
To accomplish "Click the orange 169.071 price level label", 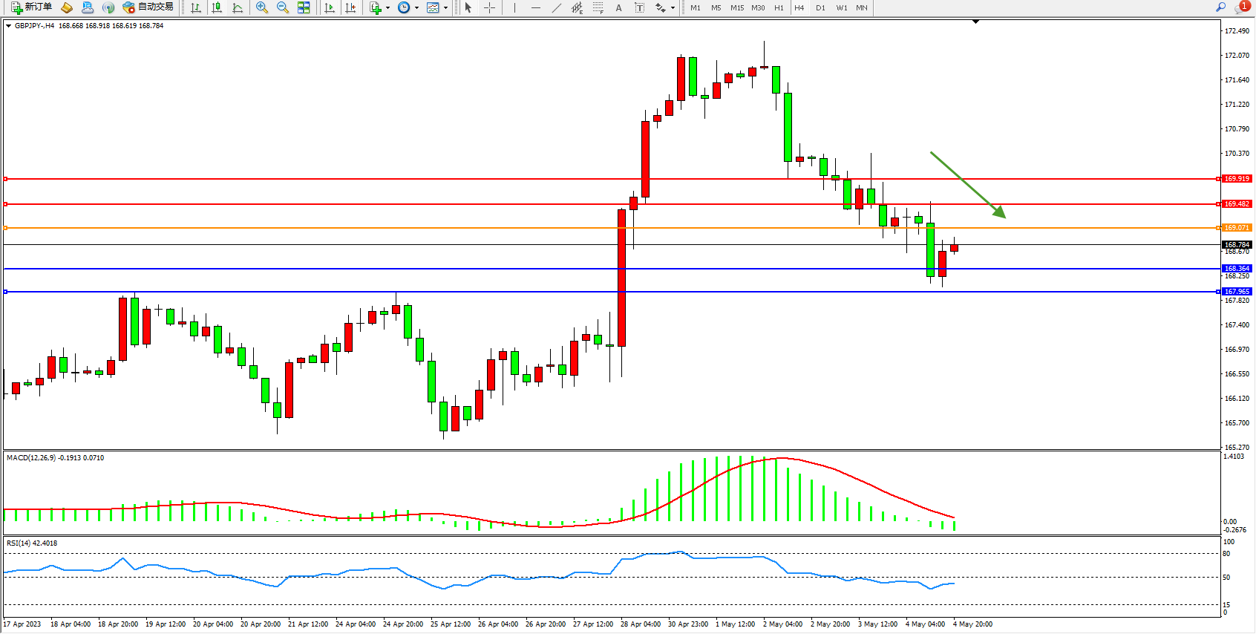I will [x=1237, y=228].
